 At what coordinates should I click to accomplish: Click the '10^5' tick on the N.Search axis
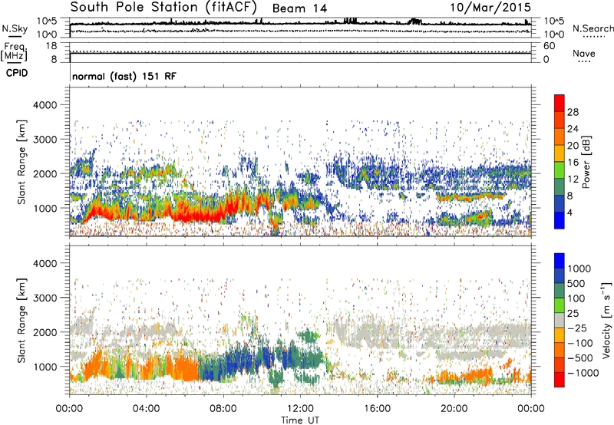(x=554, y=21)
